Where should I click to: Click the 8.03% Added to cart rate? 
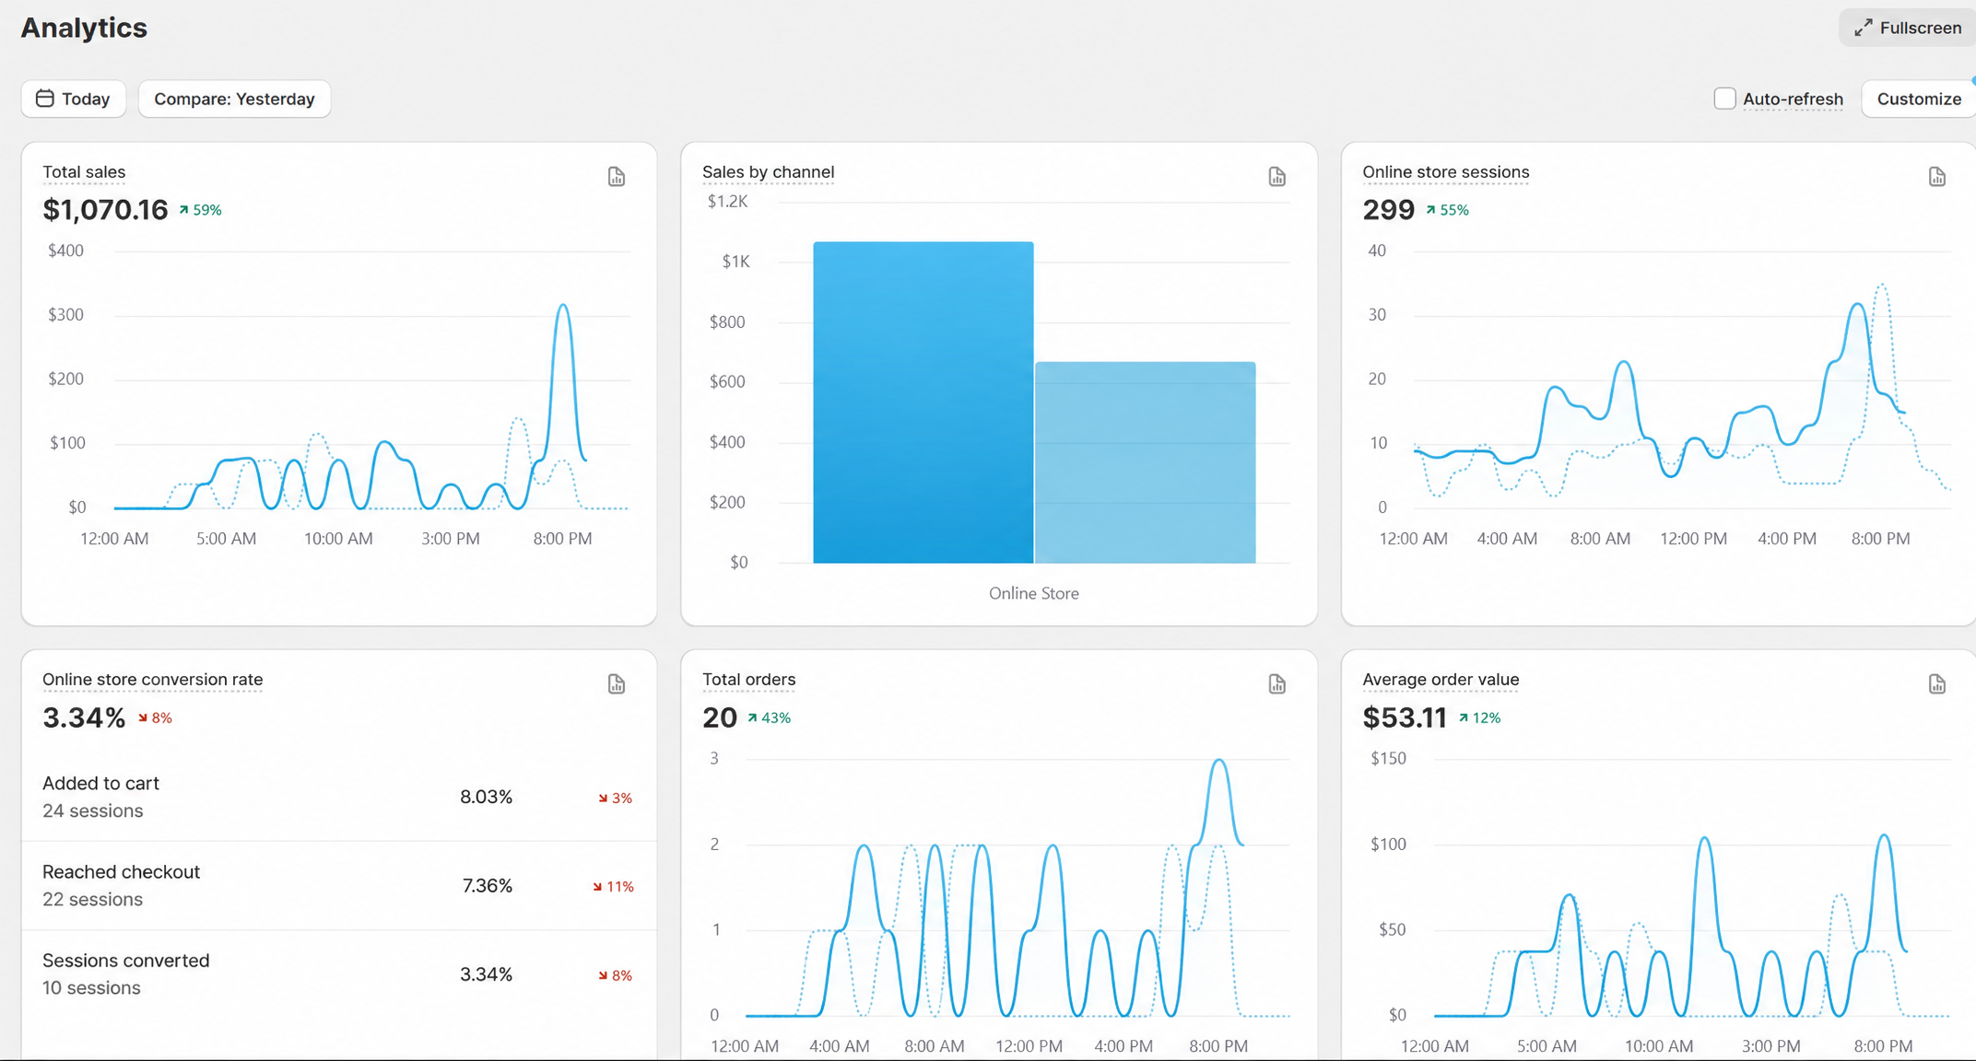click(486, 797)
